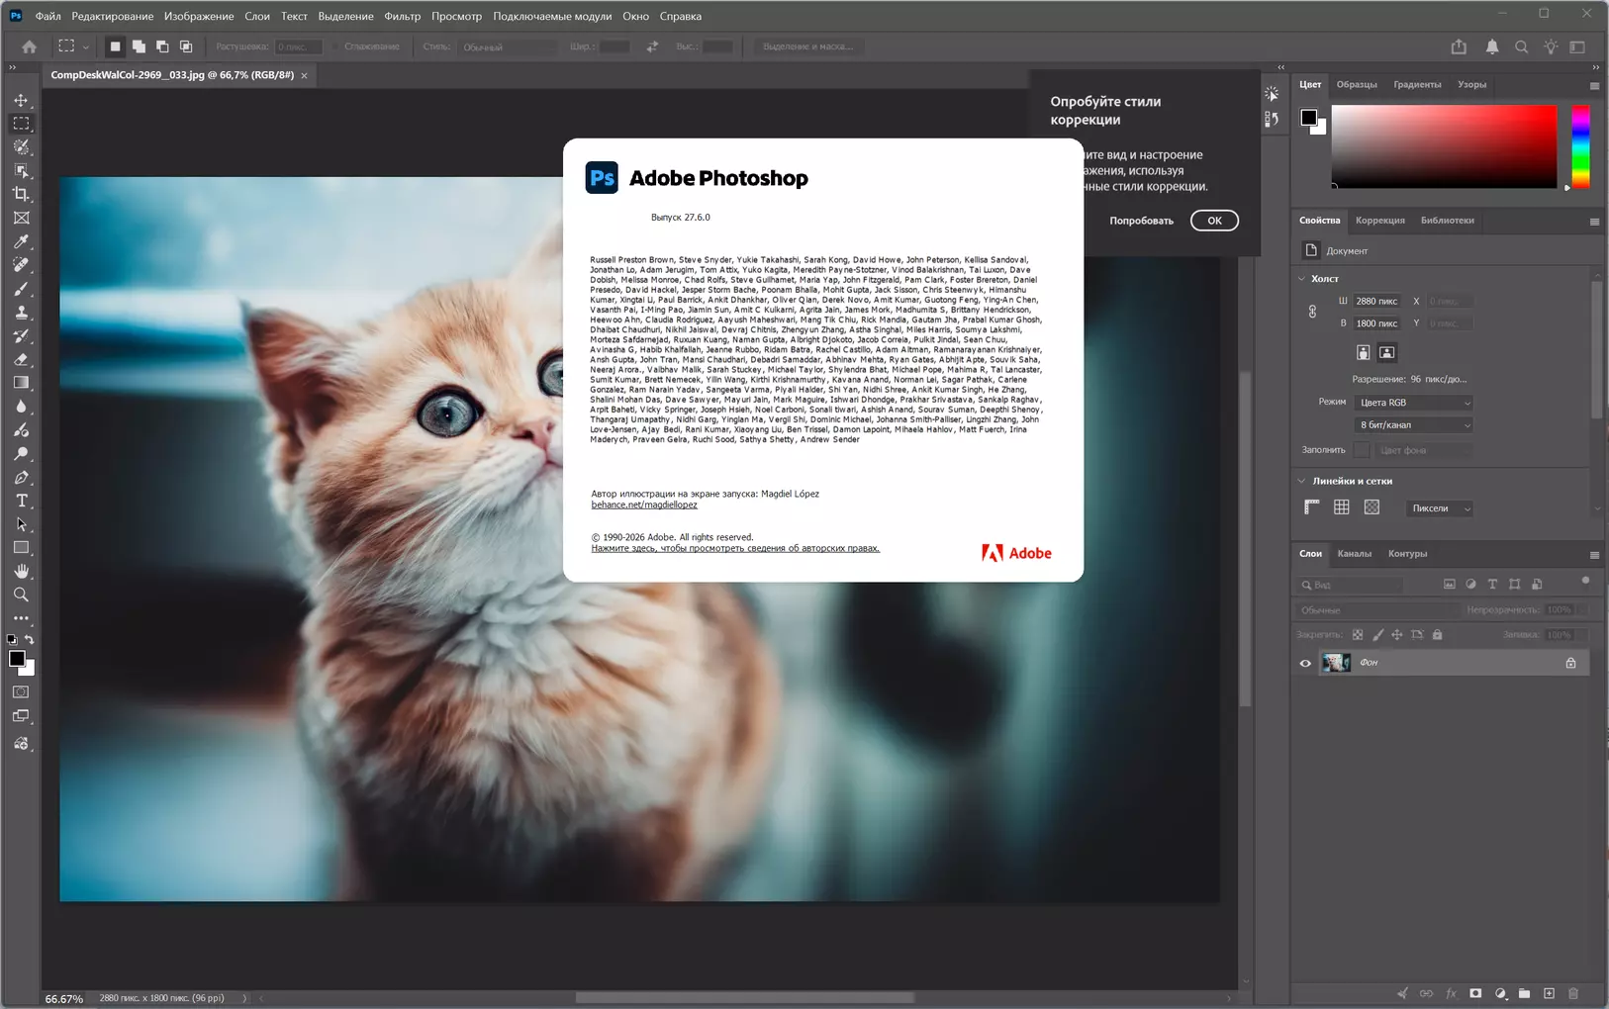Open the Пиксели units dropdown
Viewport: 1609px width, 1009px height.
[1440, 508]
